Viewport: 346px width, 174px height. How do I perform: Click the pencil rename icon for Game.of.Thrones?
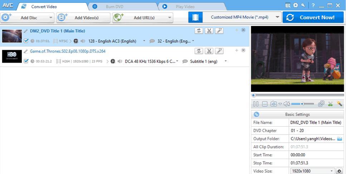click(x=26, y=51)
